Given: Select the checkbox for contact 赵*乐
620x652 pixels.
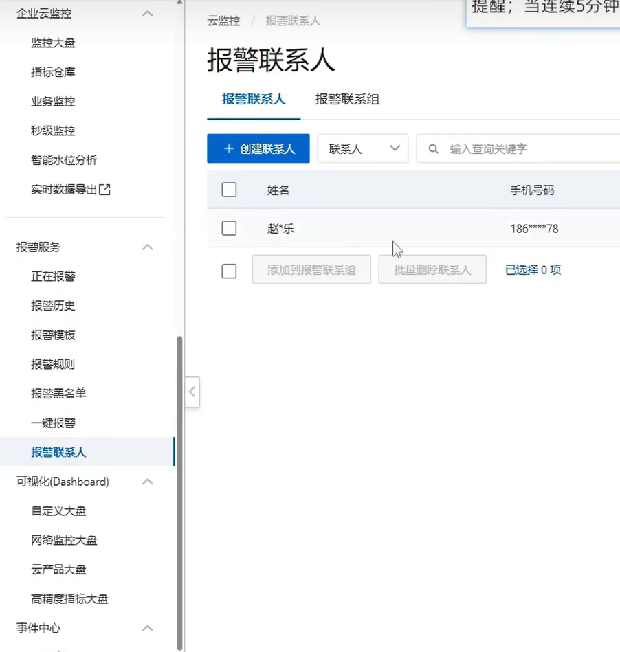Looking at the screenshot, I should point(229,228).
